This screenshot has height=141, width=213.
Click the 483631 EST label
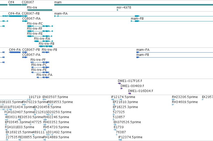pyautogui.click(x=11, y=117)
